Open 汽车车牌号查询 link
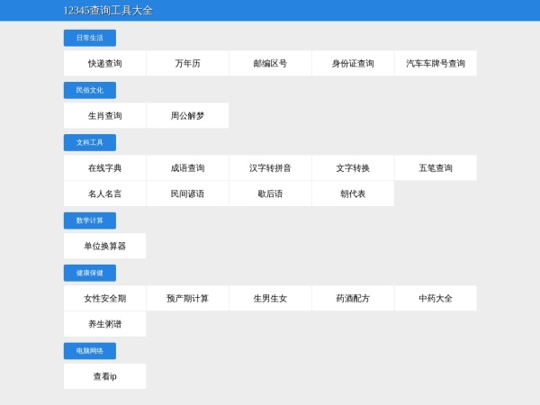The width and height of the screenshot is (540, 405). 436,64
